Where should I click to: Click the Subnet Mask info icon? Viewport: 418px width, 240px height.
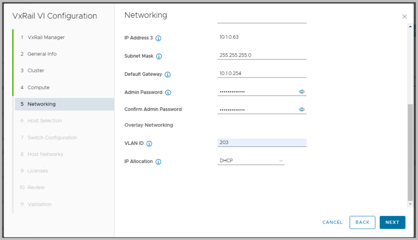[x=159, y=56]
